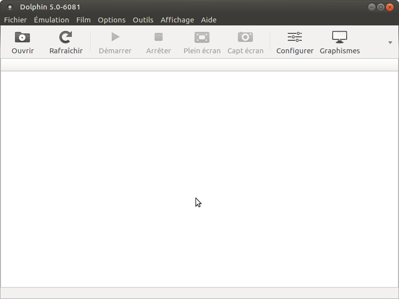
Task: Expand the toolbar overflow arrow
Action: point(390,42)
